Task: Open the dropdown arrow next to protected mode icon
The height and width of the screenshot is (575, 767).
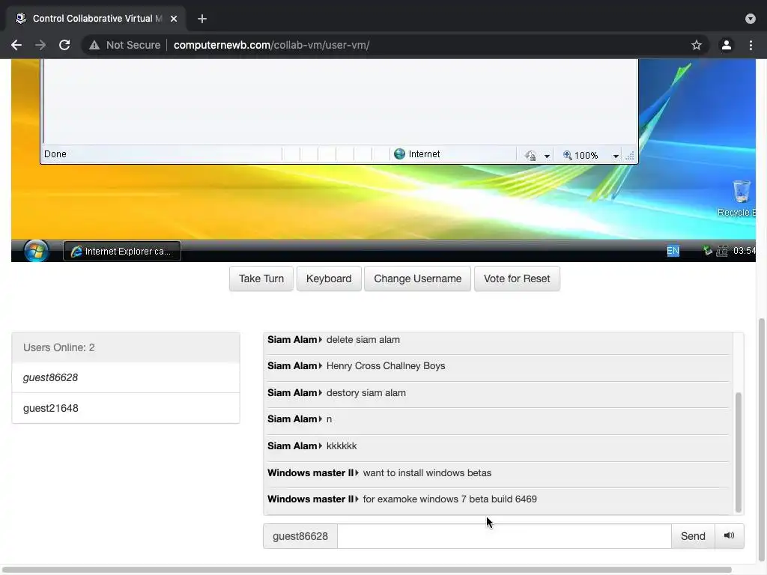Action: click(x=547, y=156)
